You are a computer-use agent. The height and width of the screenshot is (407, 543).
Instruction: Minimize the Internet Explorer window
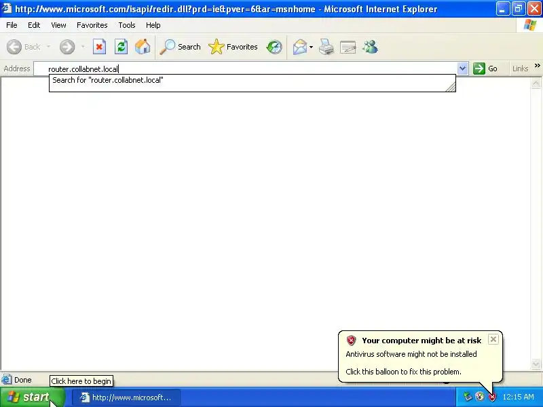coord(502,9)
